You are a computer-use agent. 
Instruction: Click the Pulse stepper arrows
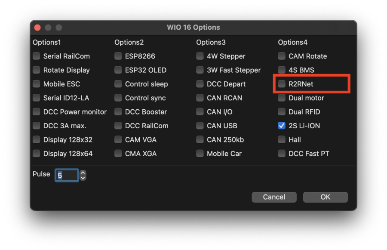[x=83, y=175]
